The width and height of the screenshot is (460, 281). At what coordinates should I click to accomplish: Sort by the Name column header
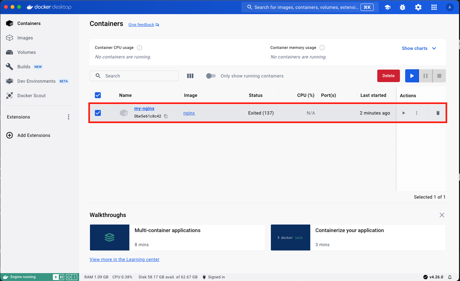[x=125, y=95]
